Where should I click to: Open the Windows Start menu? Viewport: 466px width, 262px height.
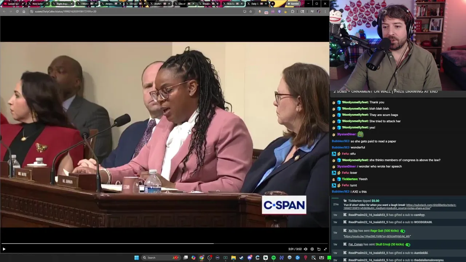point(137,258)
